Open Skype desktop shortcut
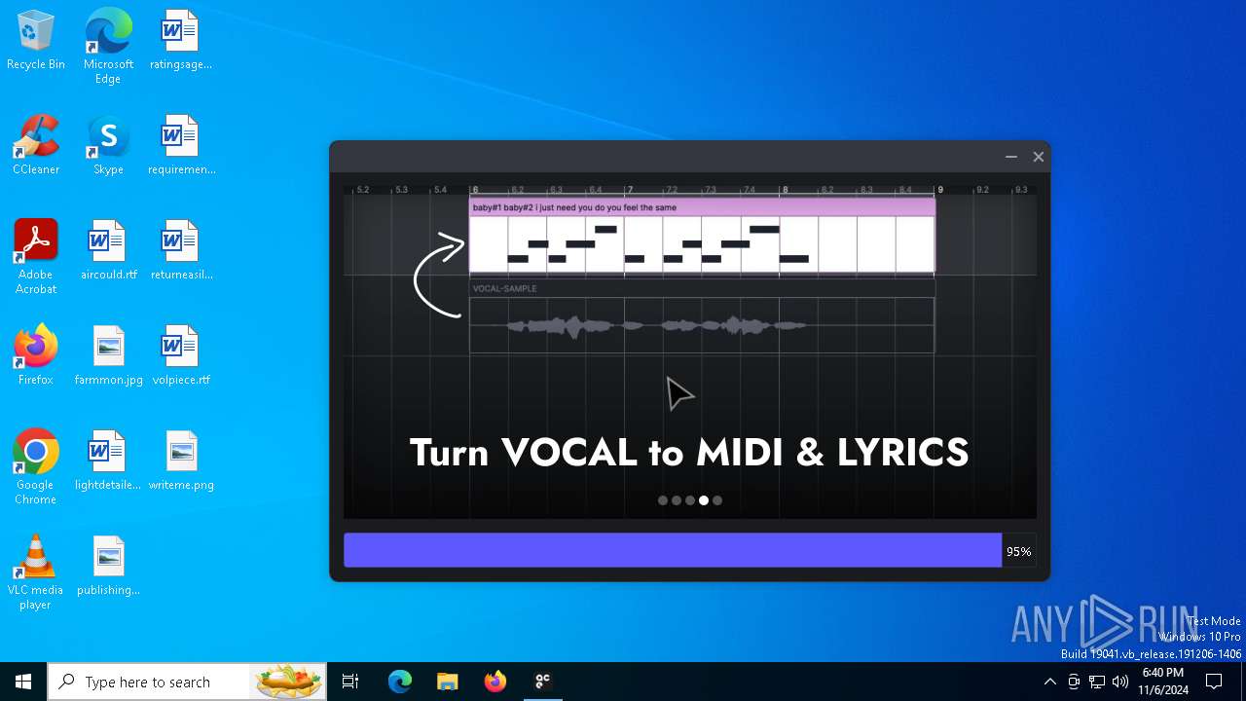1246x701 pixels. pyautogui.click(x=108, y=146)
